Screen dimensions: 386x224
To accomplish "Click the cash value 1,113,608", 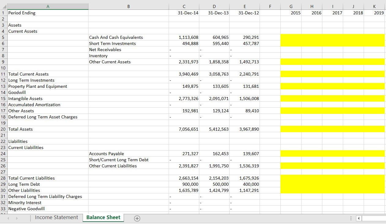I will point(184,37).
